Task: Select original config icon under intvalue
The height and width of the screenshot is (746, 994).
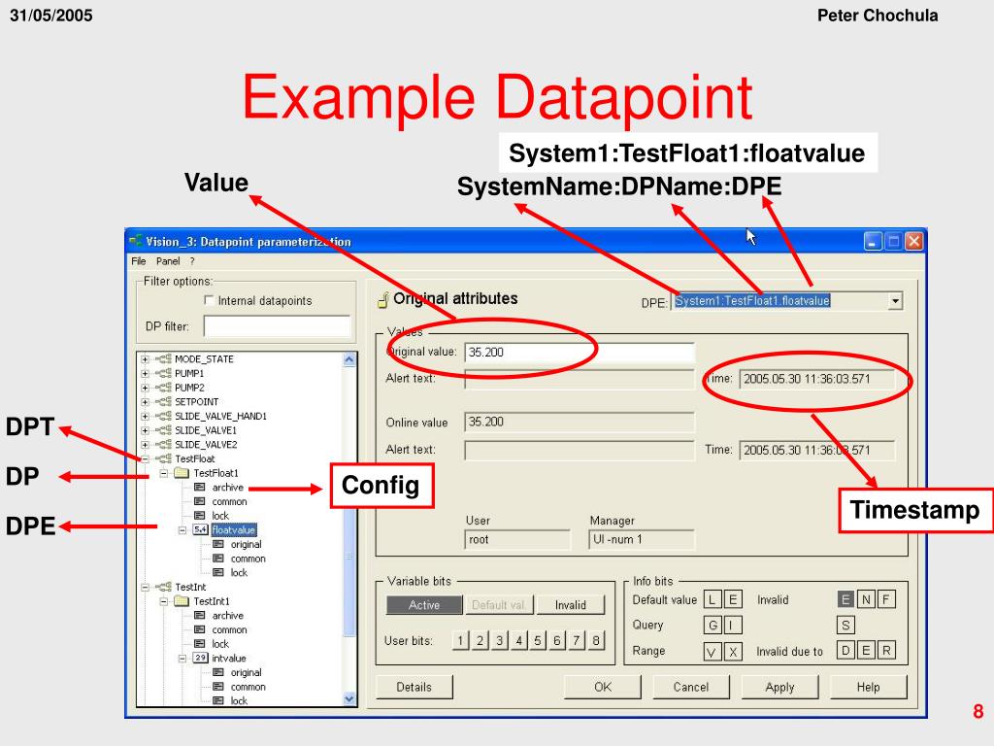Action: pos(218,672)
